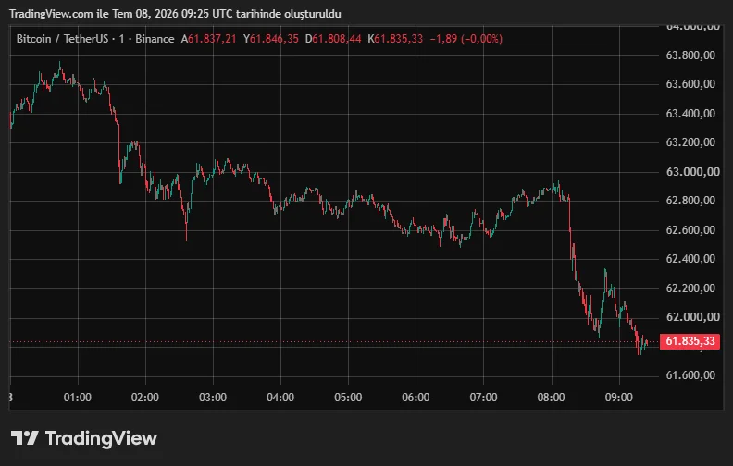The image size is (733, 466).
Task: Click the 63.400,00 price axis label
Action: pos(690,114)
